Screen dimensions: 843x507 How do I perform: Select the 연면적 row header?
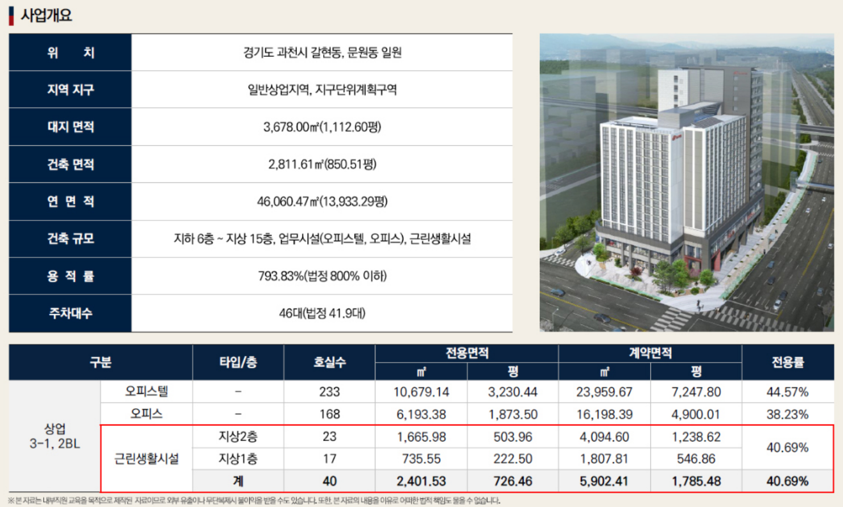[69, 201]
